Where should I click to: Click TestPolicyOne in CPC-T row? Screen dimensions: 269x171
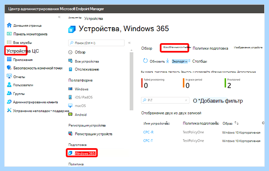[x=193, y=141]
